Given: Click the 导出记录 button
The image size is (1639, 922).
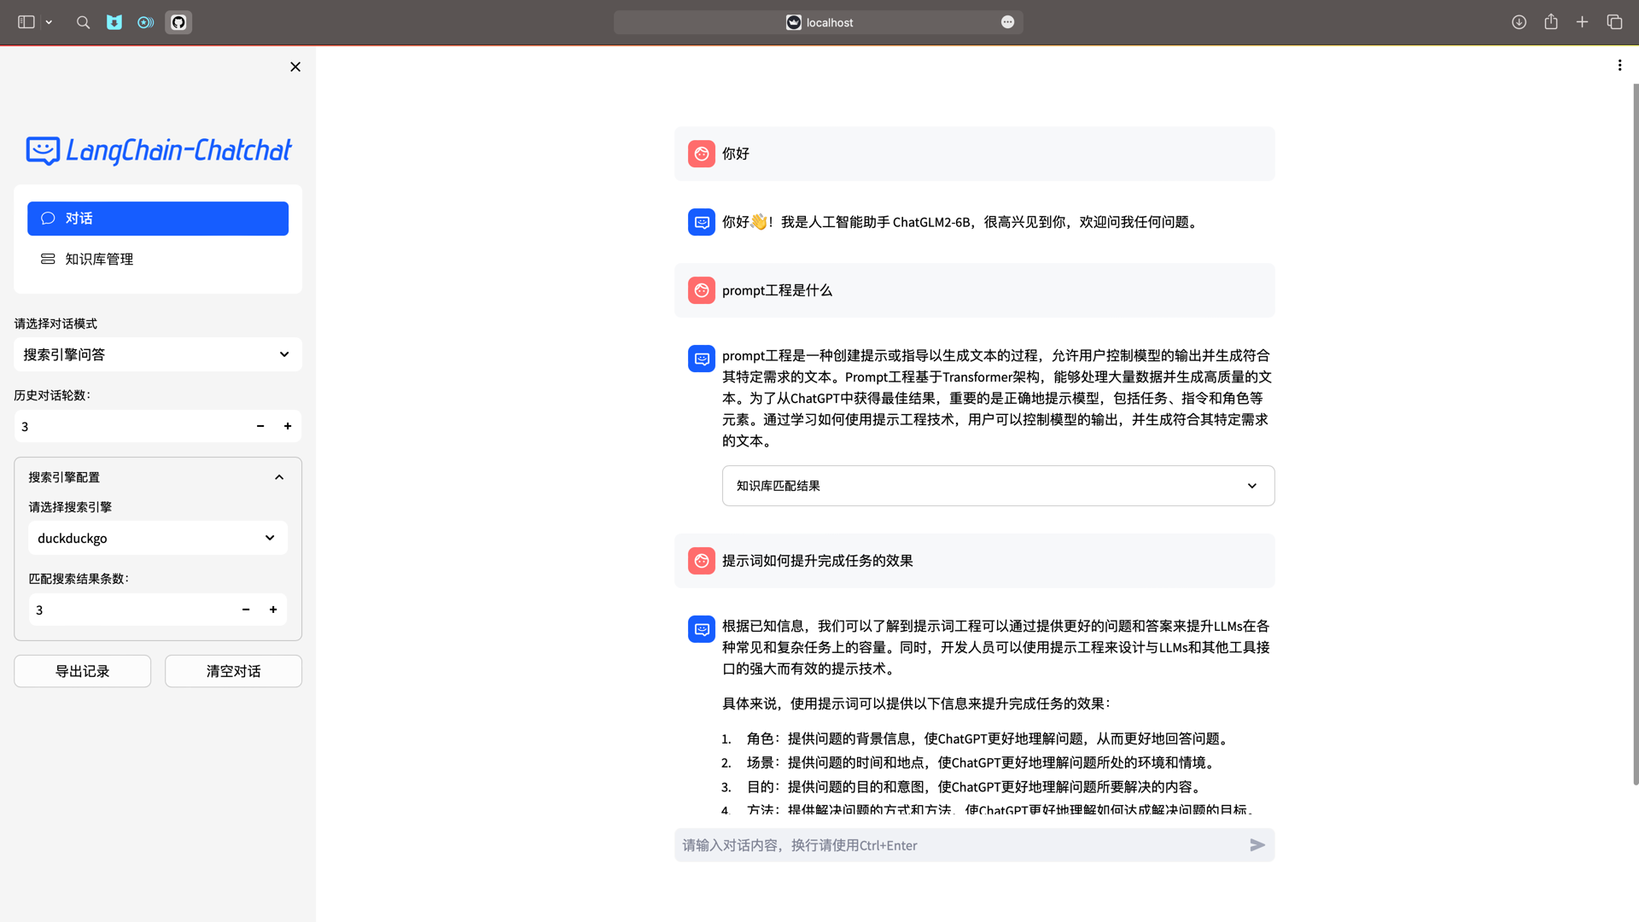Looking at the screenshot, I should tap(82, 671).
